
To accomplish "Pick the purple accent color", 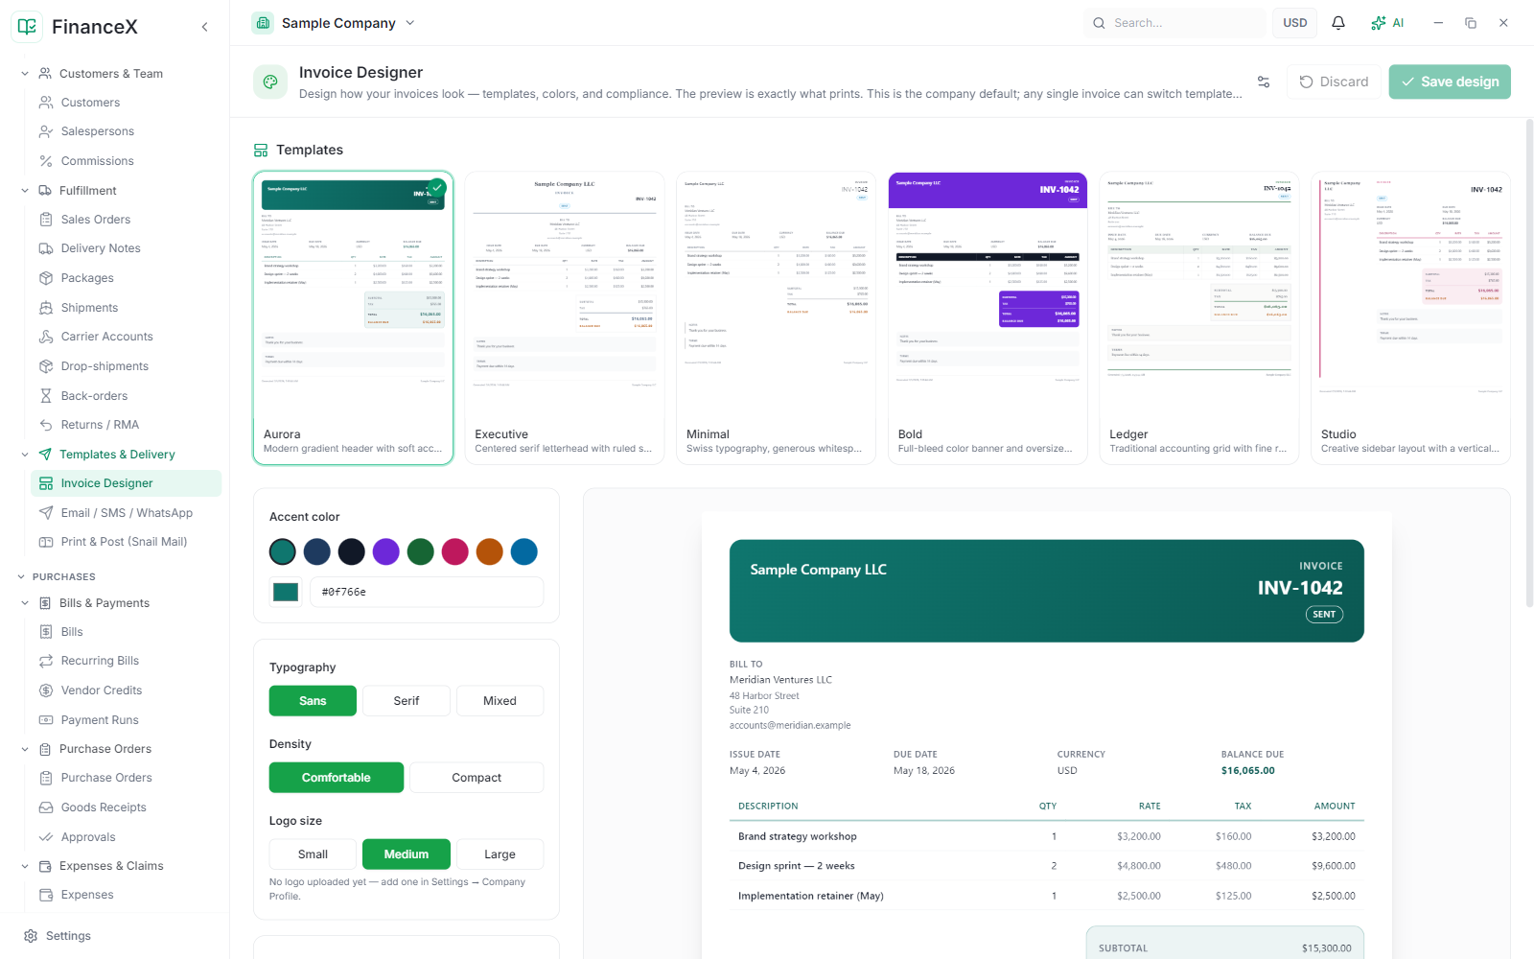I will [386, 551].
